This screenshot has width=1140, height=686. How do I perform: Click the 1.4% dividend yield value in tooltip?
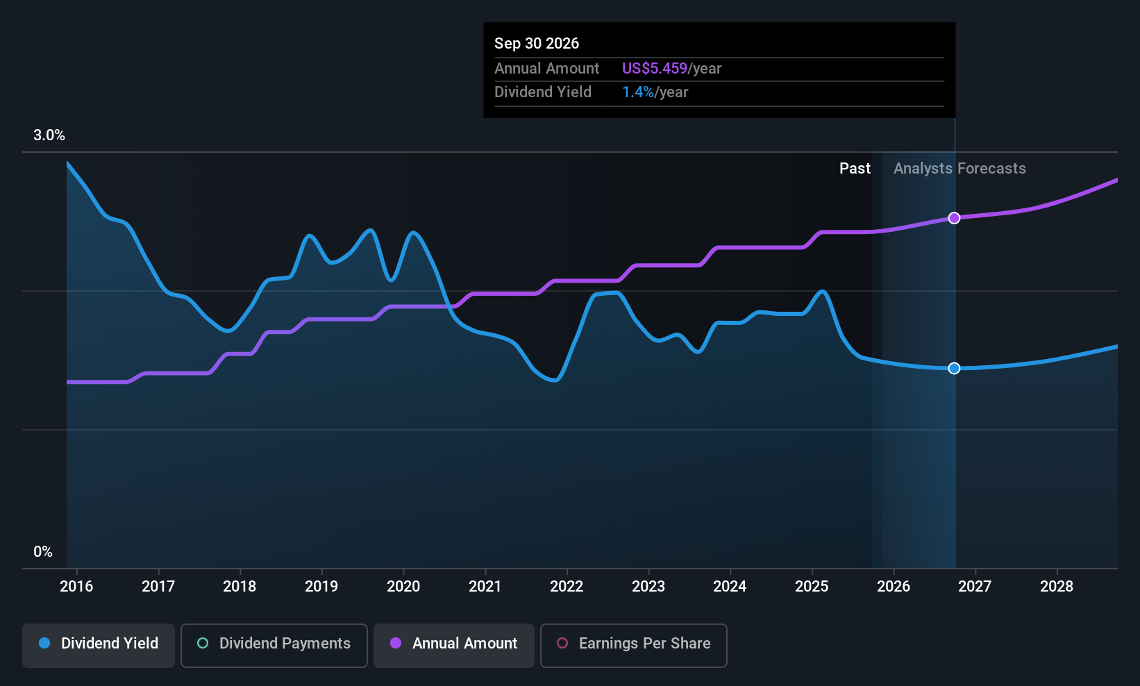(x=637, y=92)
